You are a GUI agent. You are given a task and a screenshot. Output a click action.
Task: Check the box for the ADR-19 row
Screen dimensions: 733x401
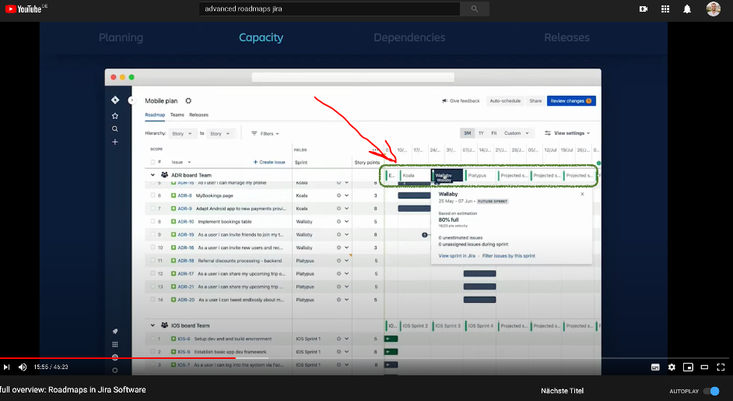click(x=153, y=235)
